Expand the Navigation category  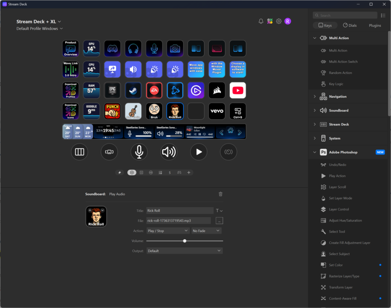tap(315, 97)
